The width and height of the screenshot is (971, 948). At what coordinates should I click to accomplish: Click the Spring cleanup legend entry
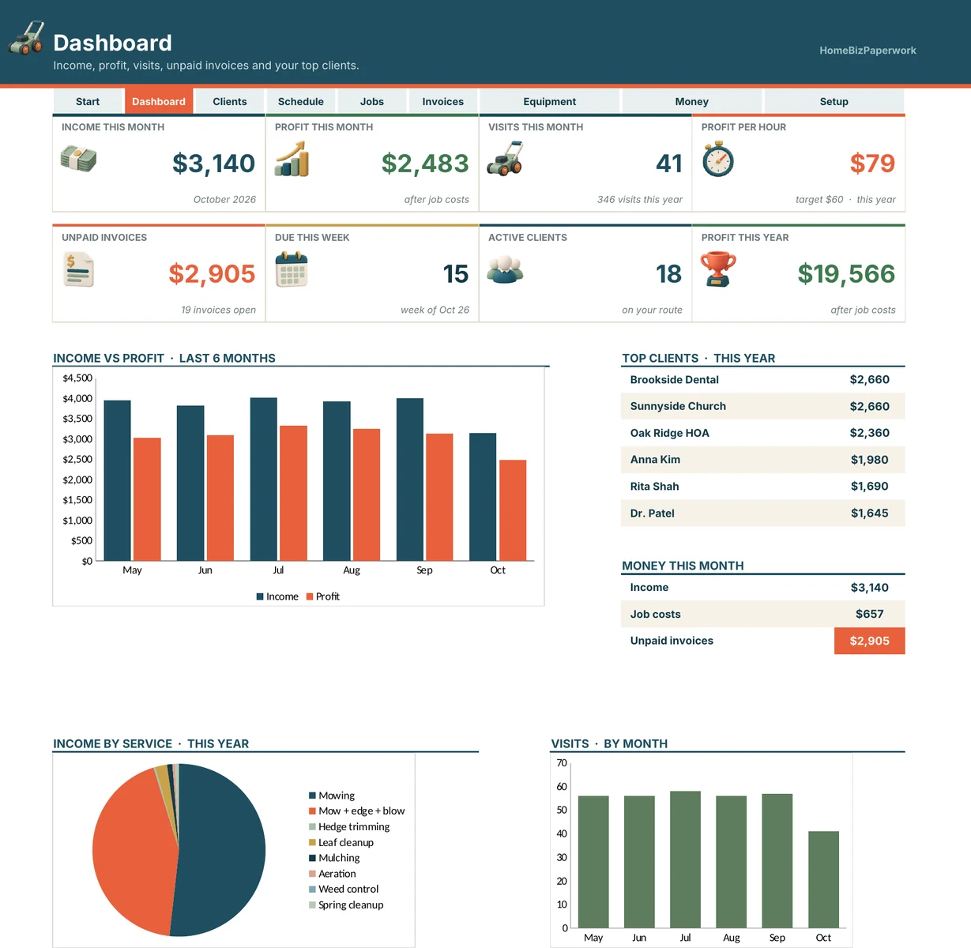(x=346, y=905)
